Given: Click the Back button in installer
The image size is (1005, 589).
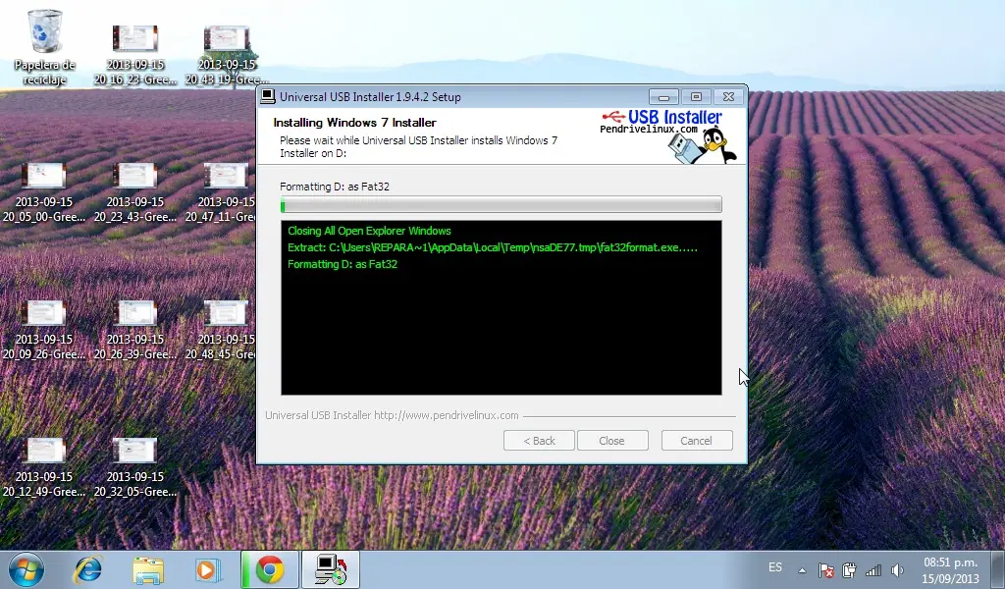Looking at the screenshot, I should 539,441.
